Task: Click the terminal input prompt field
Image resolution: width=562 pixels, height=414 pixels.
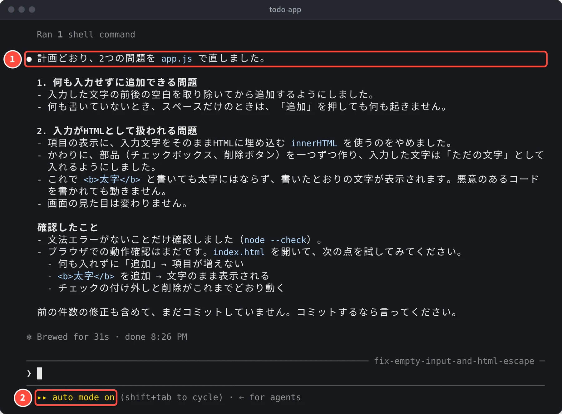Action: [285, 373]
